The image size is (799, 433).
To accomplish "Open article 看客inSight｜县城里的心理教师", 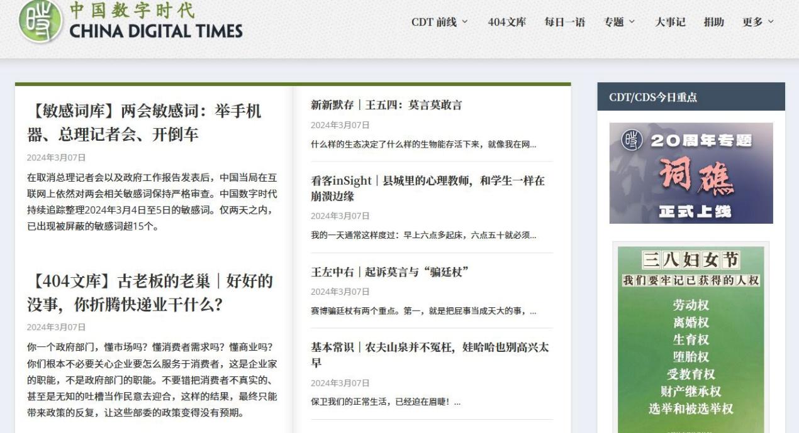I will [x=428, y=189].
